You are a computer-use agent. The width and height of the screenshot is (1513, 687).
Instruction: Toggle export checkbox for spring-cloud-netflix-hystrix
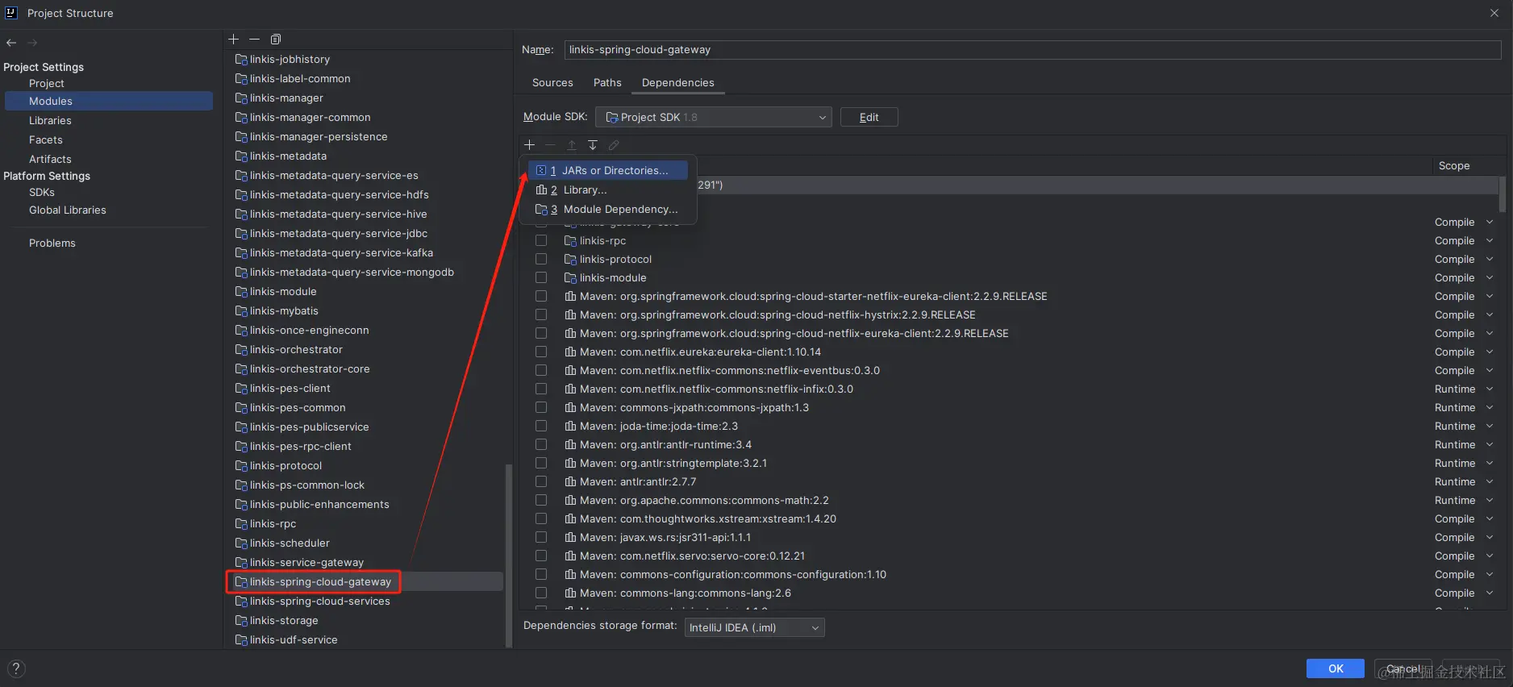click(x=541, y=315)
